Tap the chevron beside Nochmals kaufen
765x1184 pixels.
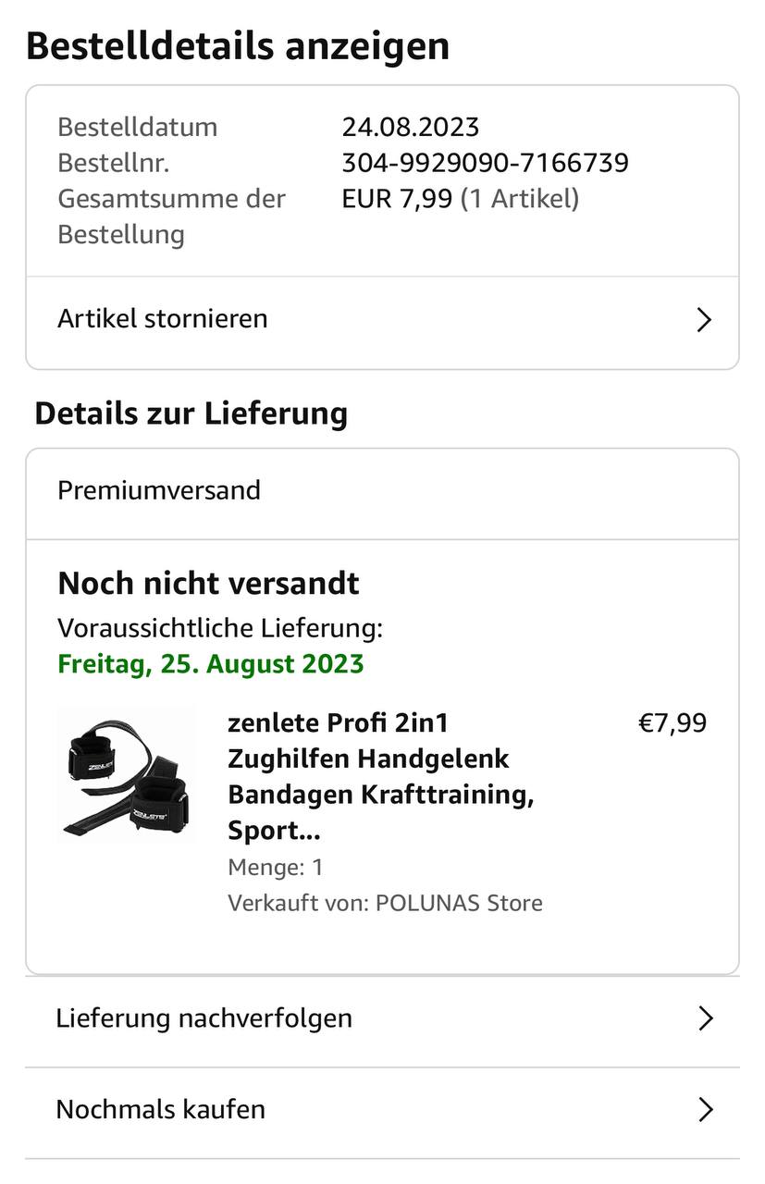706,1110
